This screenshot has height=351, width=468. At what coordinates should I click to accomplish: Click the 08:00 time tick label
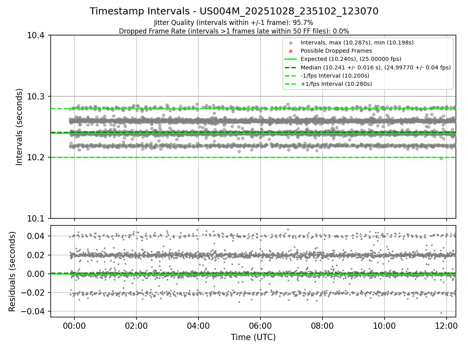click(x=322, y=326)
